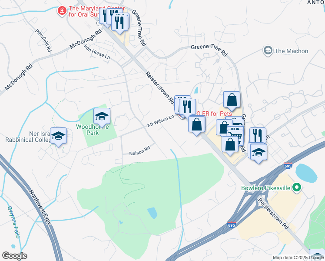
Task: Open the shopping bag marker near Greene Tree Rd
Action: 232,100
